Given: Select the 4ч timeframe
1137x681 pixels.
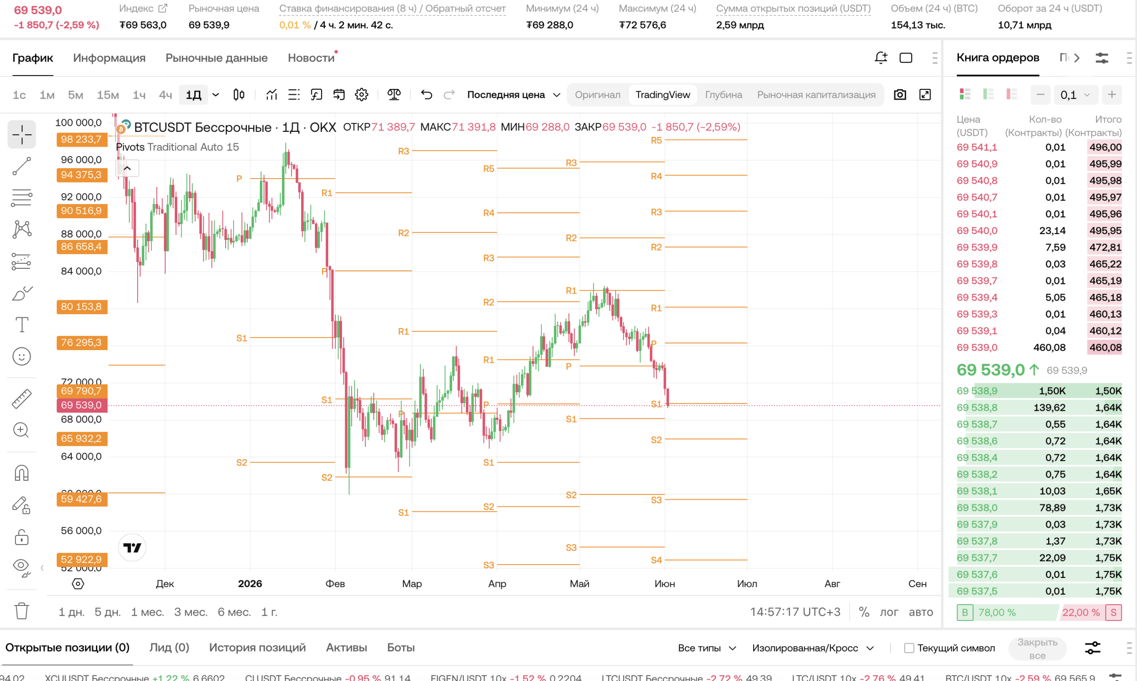Looking at the screenshot, I should click(165, 95).
